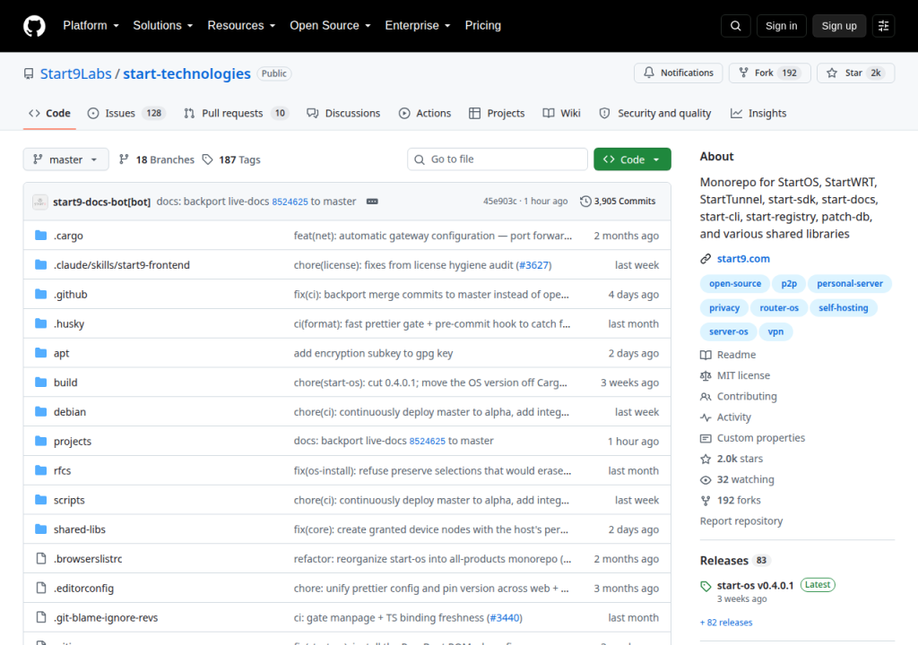Open pull request #3627 link
The image size is (918, 645).
[534, 265]
